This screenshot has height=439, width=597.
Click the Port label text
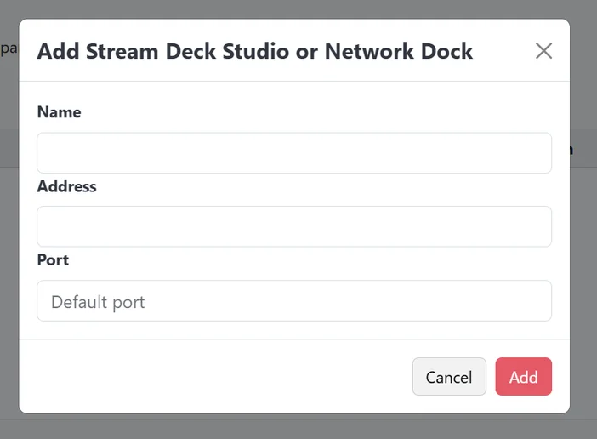[x=53, y=260]
